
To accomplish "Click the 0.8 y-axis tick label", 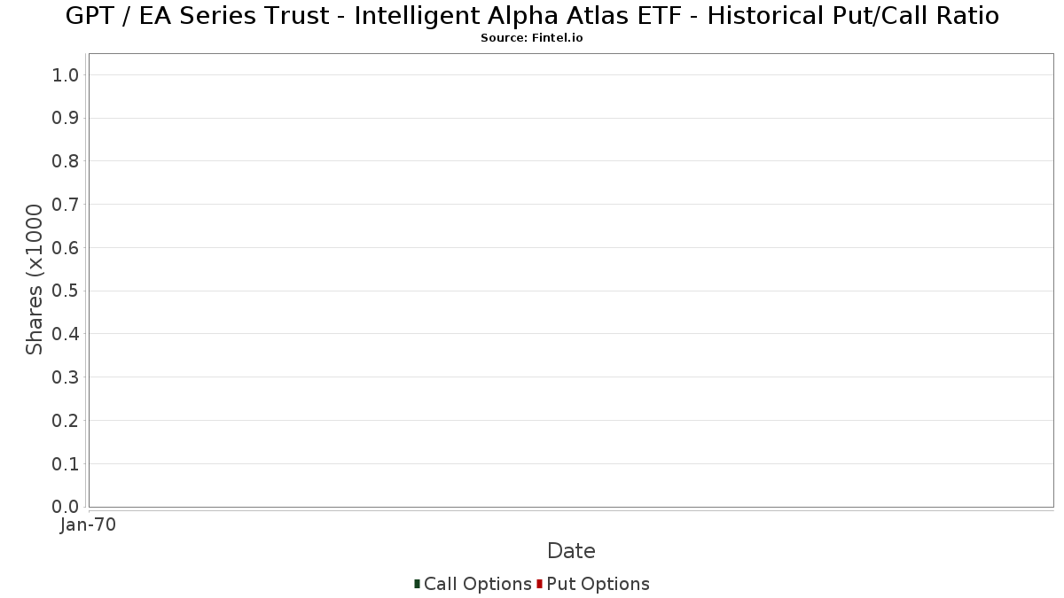I will coord(66,161).
